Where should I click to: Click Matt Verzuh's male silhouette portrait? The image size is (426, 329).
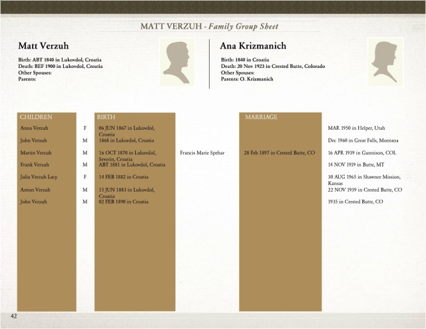pyautogui.click(x=177, y=62)
